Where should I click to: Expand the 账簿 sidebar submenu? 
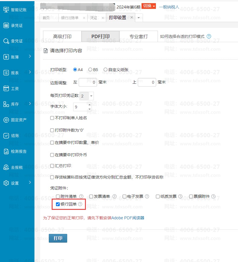tap(30, 56)
